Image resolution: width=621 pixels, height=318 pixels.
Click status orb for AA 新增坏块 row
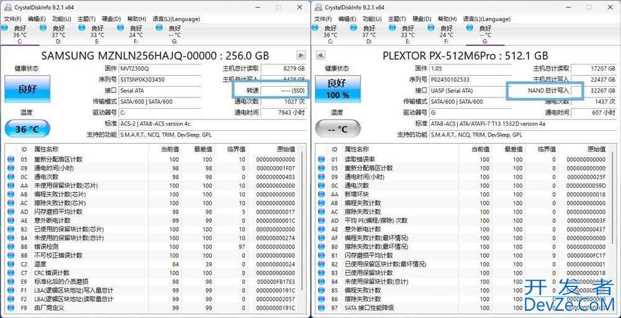pos(321,195)
